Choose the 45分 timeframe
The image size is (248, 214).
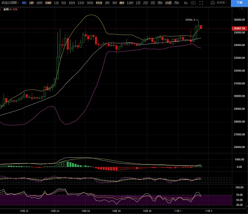pos(99,3)
